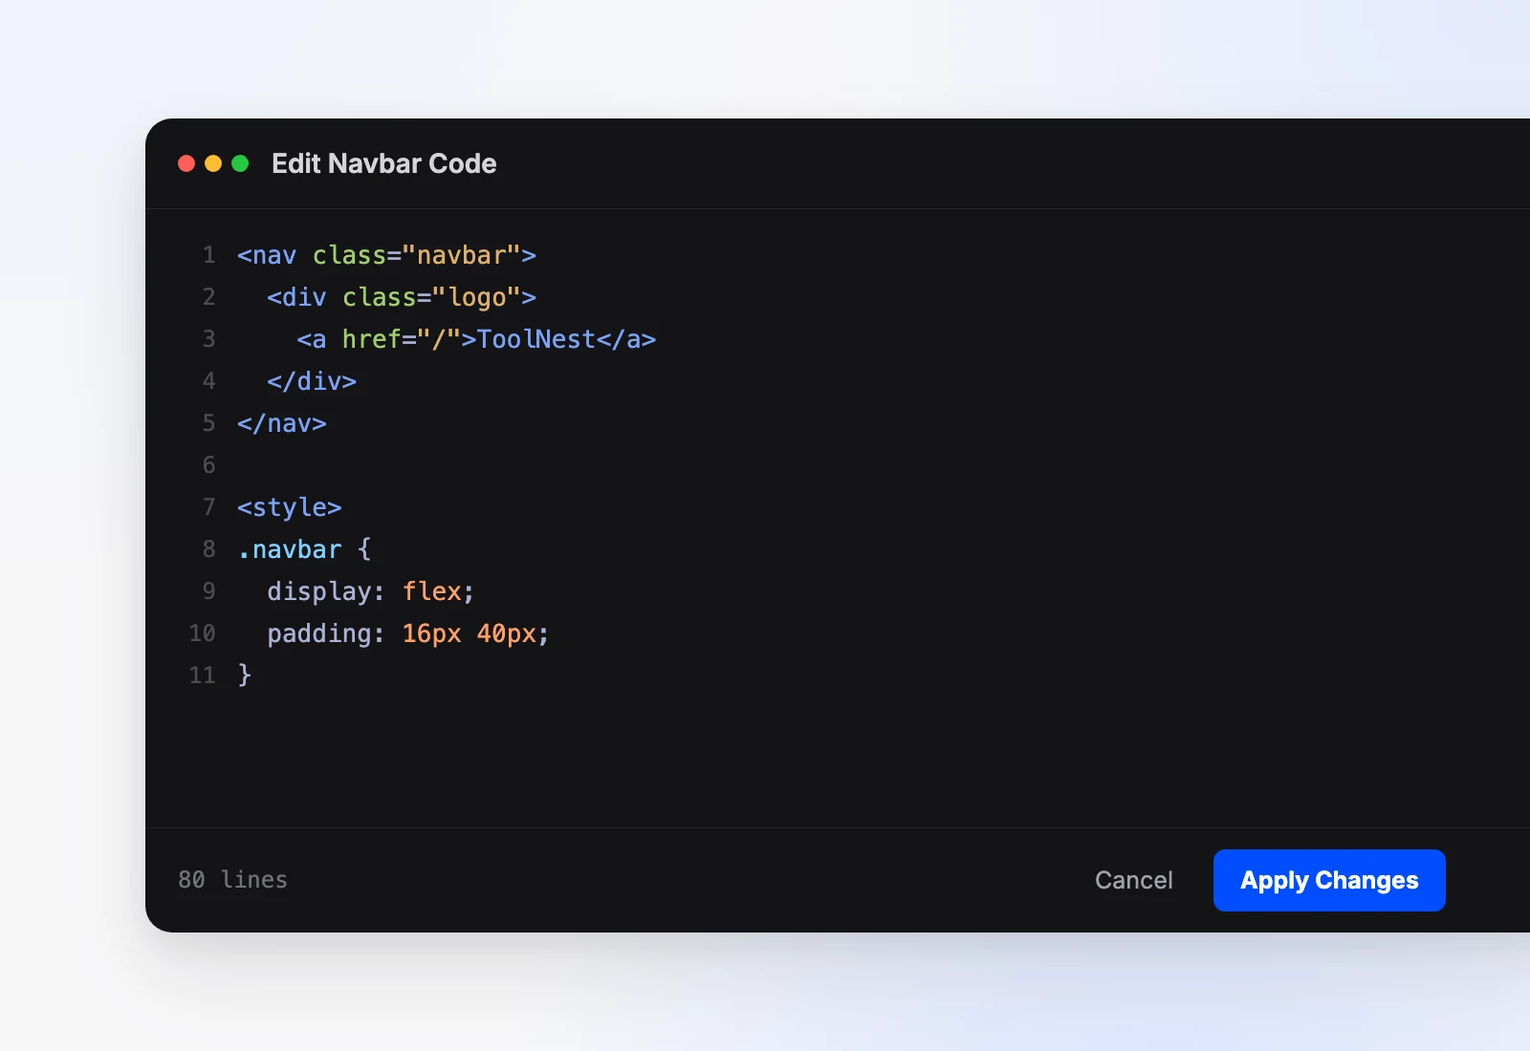1530x1051 pixels.
Task: Click the ToolNest anchor link line
Action: coord(476,339)
